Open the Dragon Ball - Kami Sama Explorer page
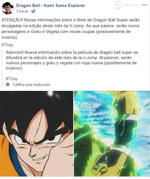This screenshot has width=150, height=179. click(x=51, y=6)
